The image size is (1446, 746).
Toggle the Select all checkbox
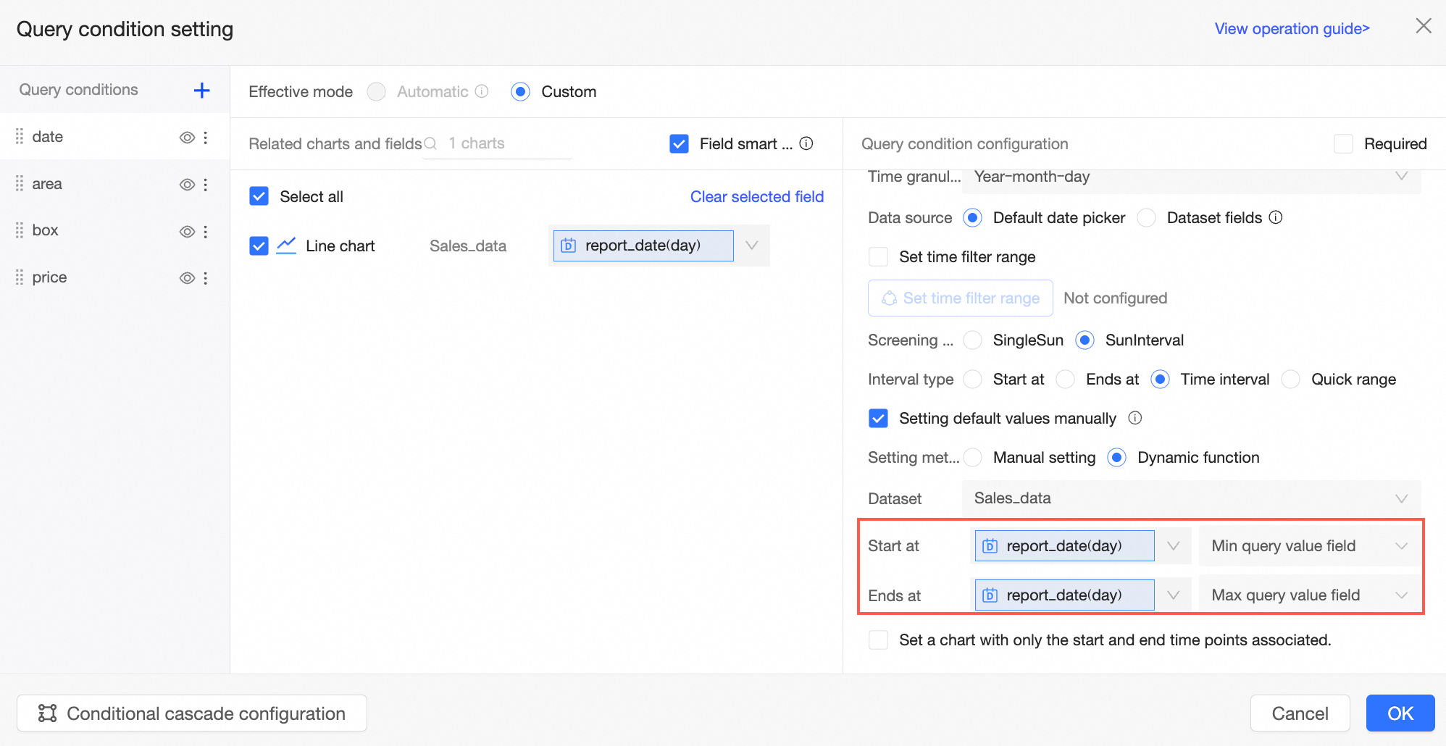click(259, 196)
